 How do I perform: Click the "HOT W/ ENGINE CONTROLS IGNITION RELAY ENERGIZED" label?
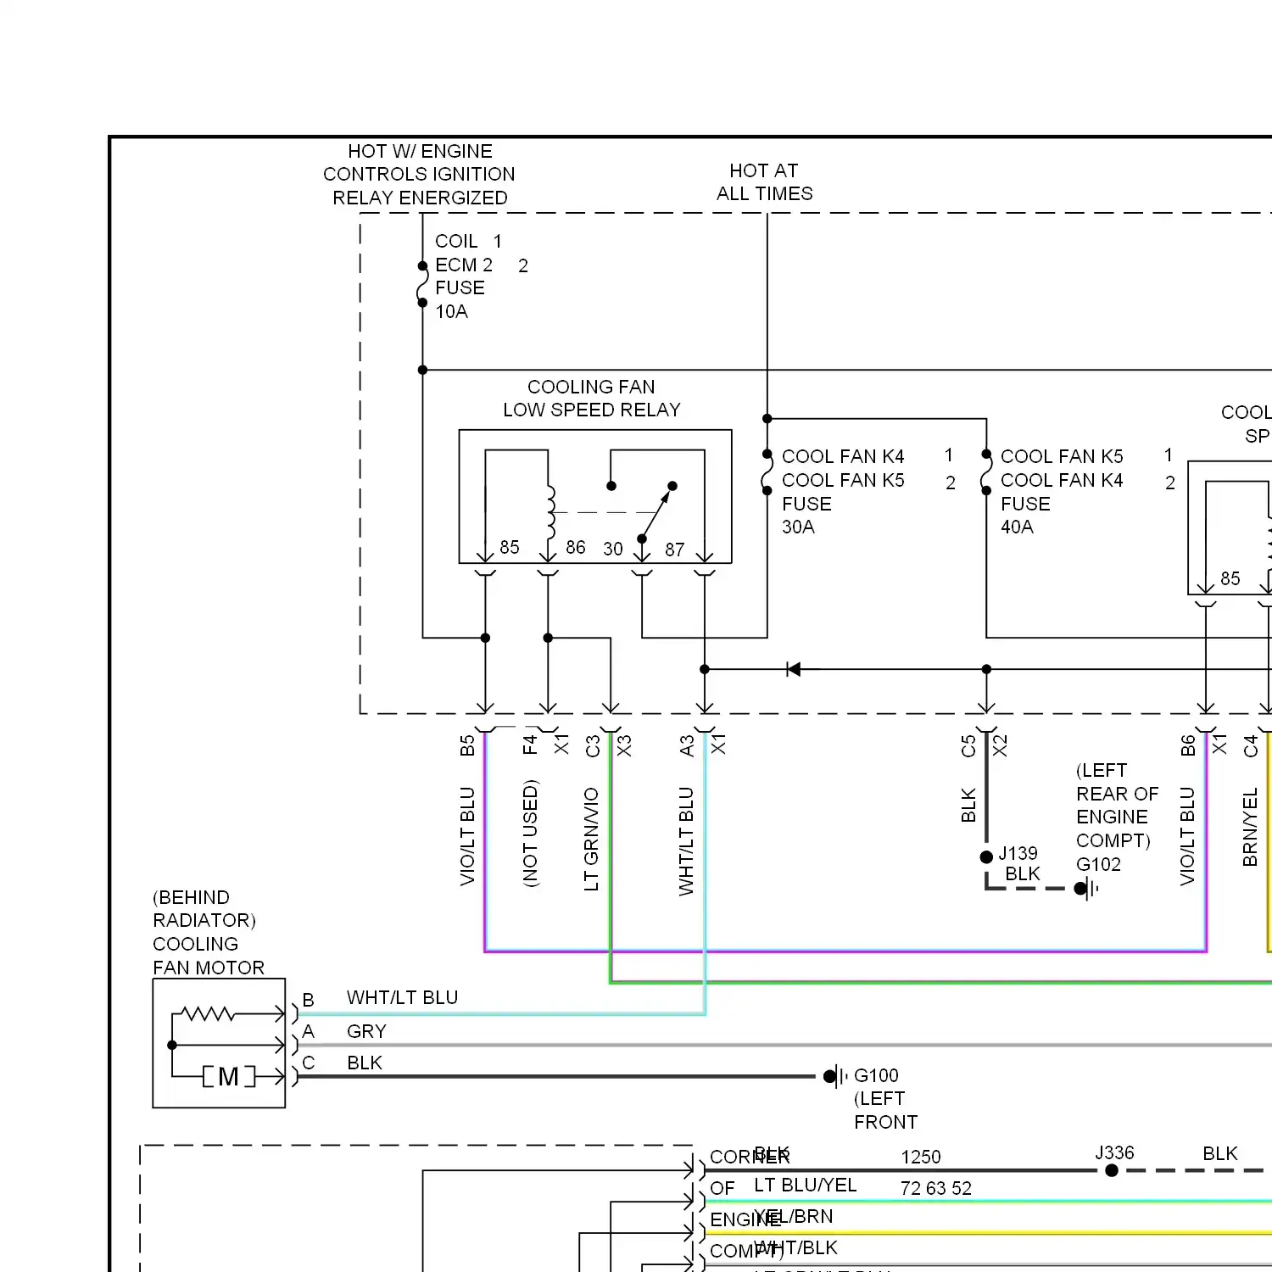[419, 175]
